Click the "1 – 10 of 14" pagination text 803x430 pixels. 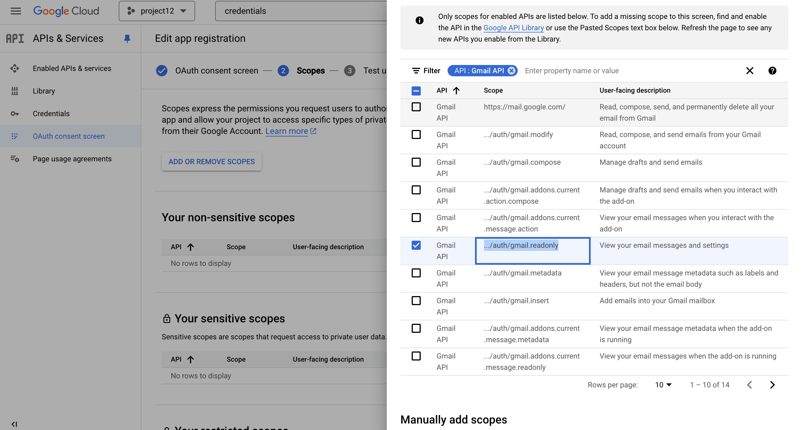pyautogui.click(x=709, y=385)
